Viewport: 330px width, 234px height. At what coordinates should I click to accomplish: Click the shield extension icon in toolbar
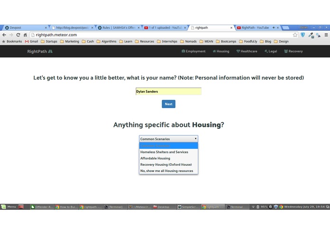point(303,35)
